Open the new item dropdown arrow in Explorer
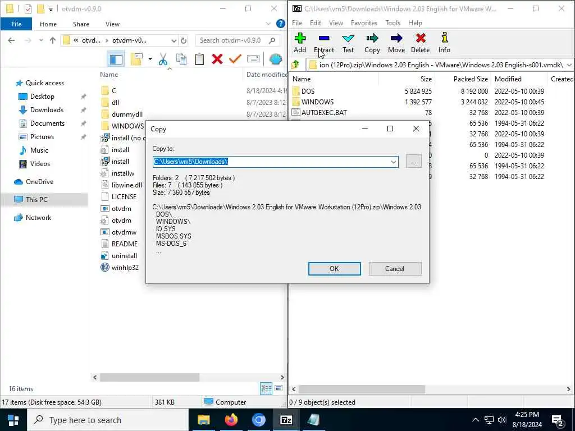575x431 pixels. pyautogui.click(x=150, y=59)
